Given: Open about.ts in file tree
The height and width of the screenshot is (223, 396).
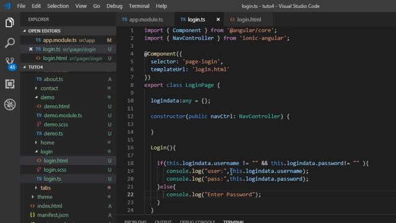Looking at the screenshot, I should tap(68, 79).
